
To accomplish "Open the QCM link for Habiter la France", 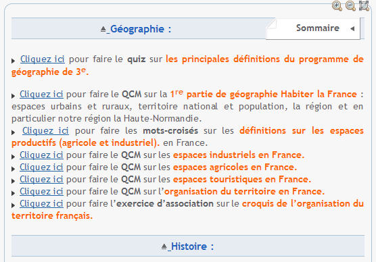I will (x=41, y=94).
